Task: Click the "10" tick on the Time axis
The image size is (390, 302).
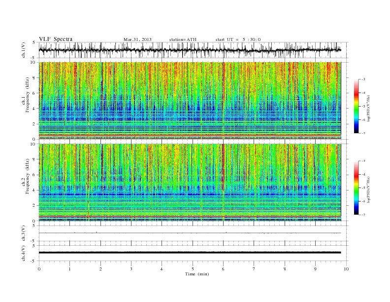Action: point(346,269)
